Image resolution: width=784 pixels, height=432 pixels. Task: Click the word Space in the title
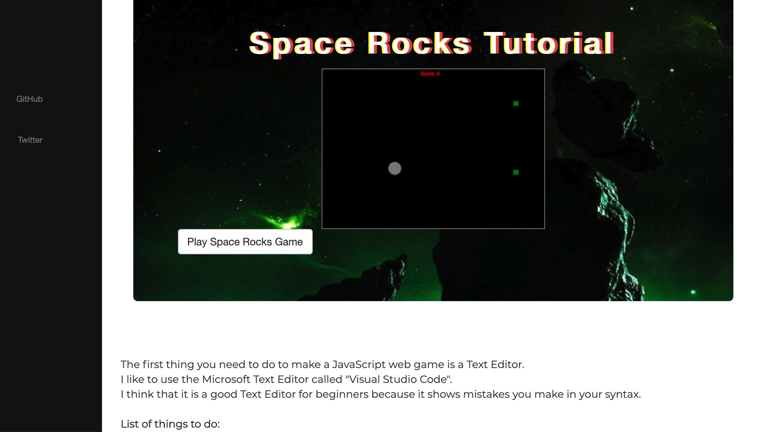click(x=302, y=44)
